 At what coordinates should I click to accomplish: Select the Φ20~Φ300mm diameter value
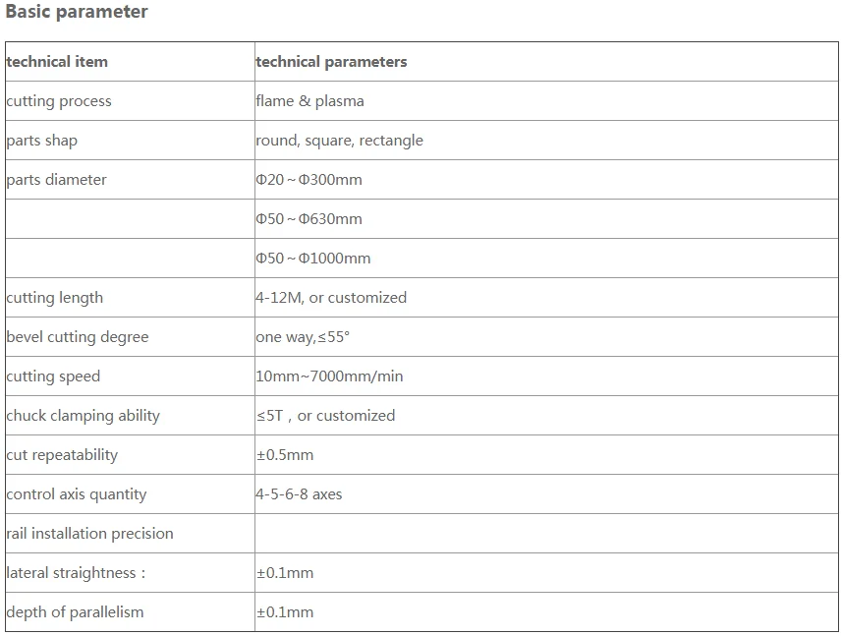point(309,180)
